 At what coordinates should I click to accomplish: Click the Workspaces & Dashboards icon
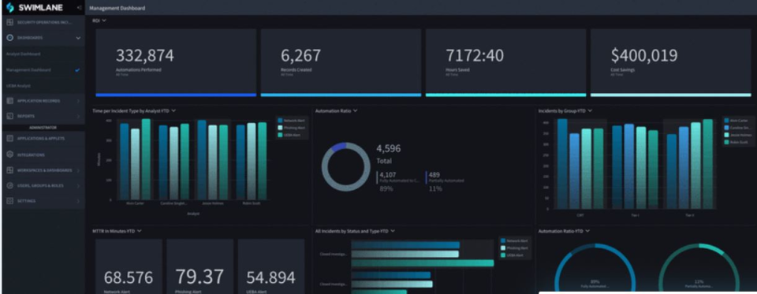point(10,170)
